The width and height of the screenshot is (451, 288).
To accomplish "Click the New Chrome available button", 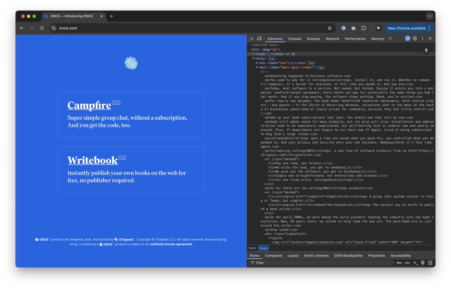I will click(409, 28).
